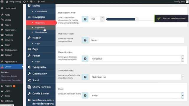The width and height of the screenshot is (189, 106).
Task: Click help icon for Menu direction
Action: pos(85,59)
